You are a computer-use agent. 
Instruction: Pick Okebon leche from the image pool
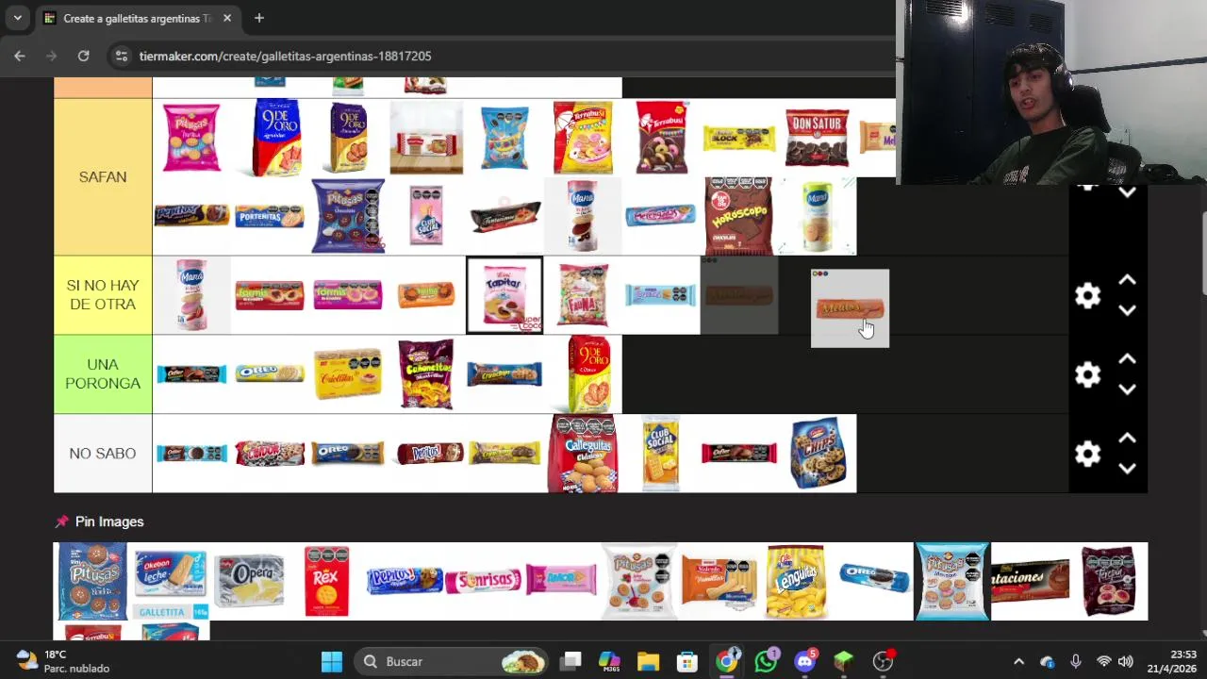170,581
